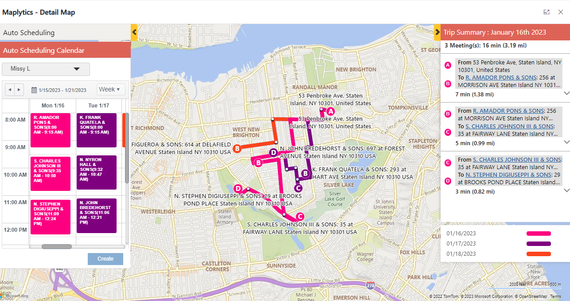Image resolution: width=570 pixels, height=301 pixels.
Task: Expand the 5 min trip leg details
Action: point(566,142)
